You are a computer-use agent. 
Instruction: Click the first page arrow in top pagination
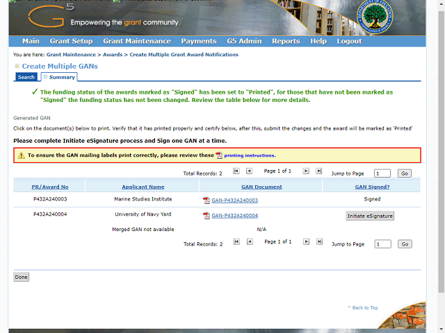click(x=236, y=171)
